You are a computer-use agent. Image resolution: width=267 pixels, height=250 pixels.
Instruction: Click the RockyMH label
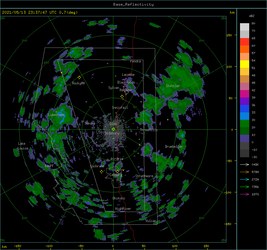pyautogui.click(x=78, y=83)
